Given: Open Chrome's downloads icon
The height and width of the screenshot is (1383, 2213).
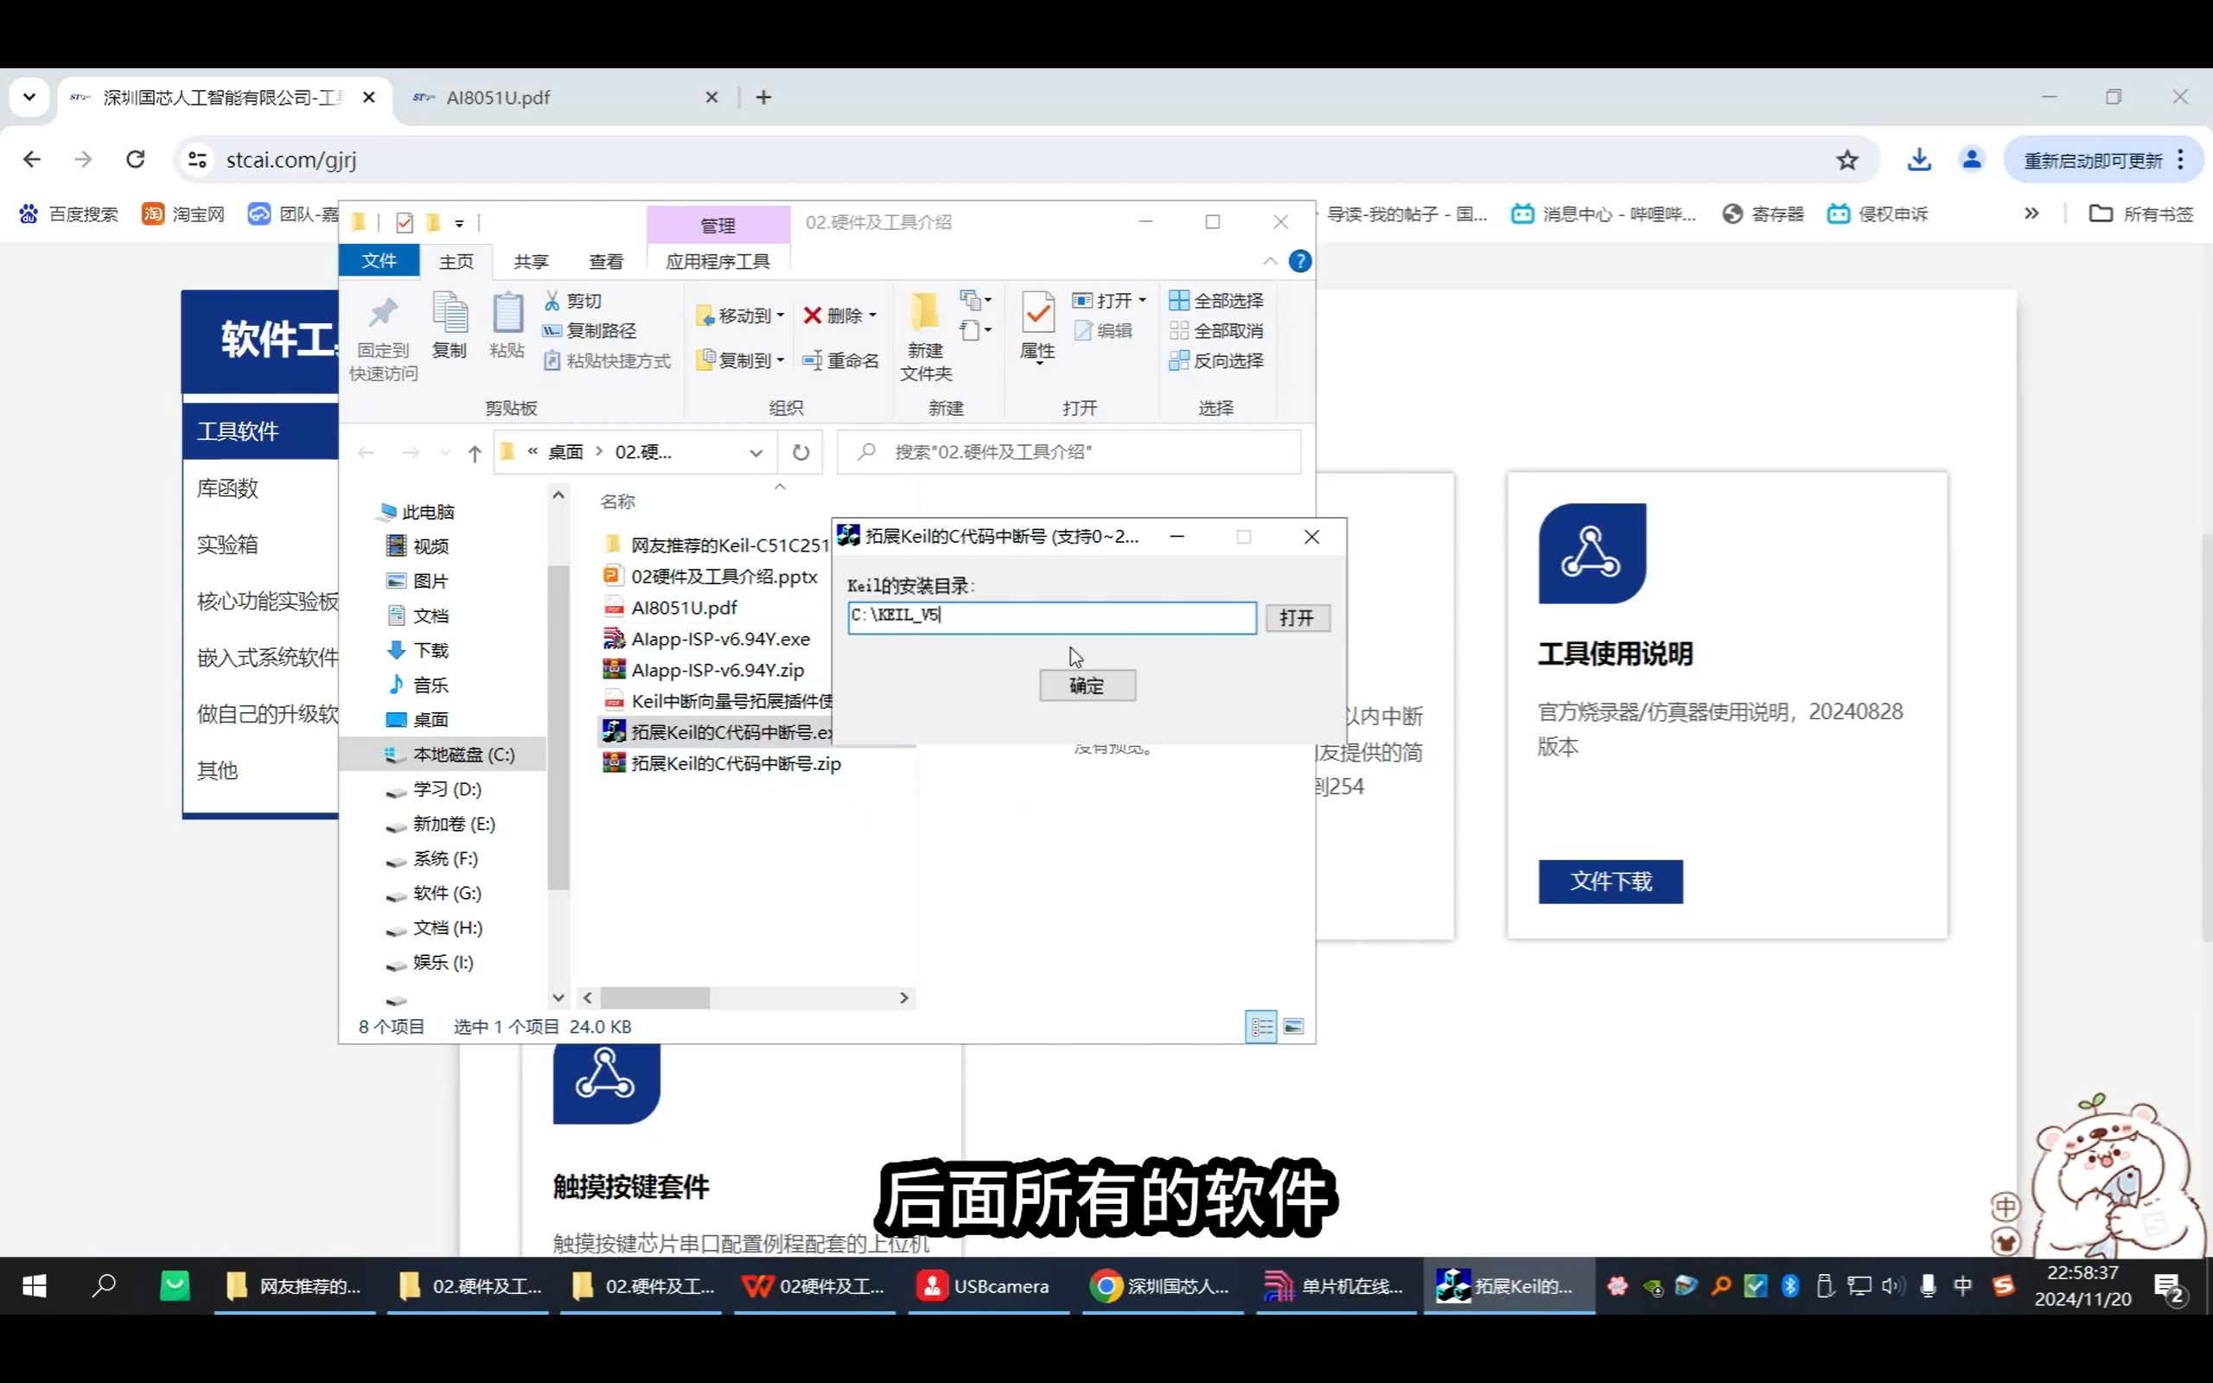Looking at the screenshot, I should (1918, 160).
